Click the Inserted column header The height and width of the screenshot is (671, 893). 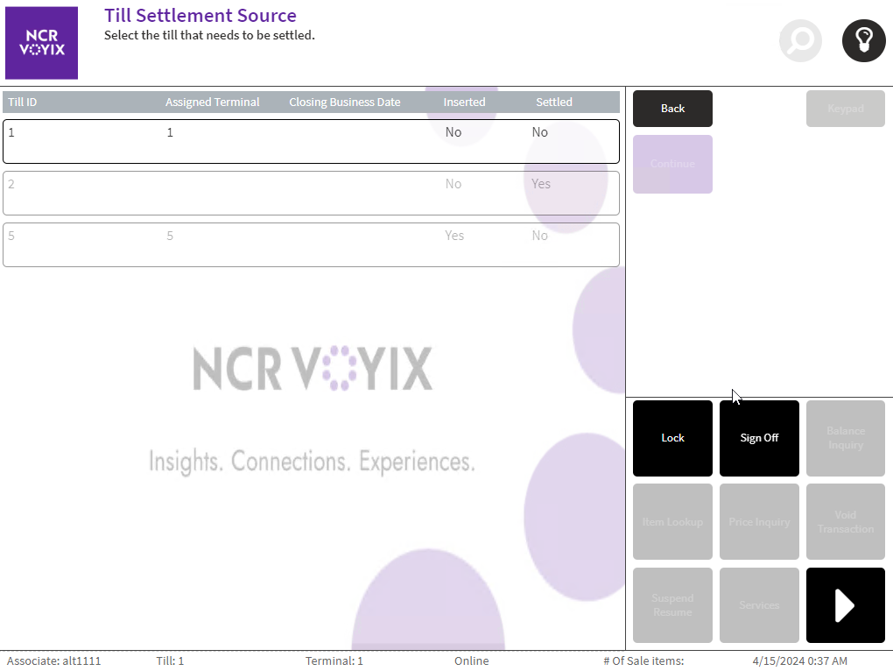click(x=464, y=102)
